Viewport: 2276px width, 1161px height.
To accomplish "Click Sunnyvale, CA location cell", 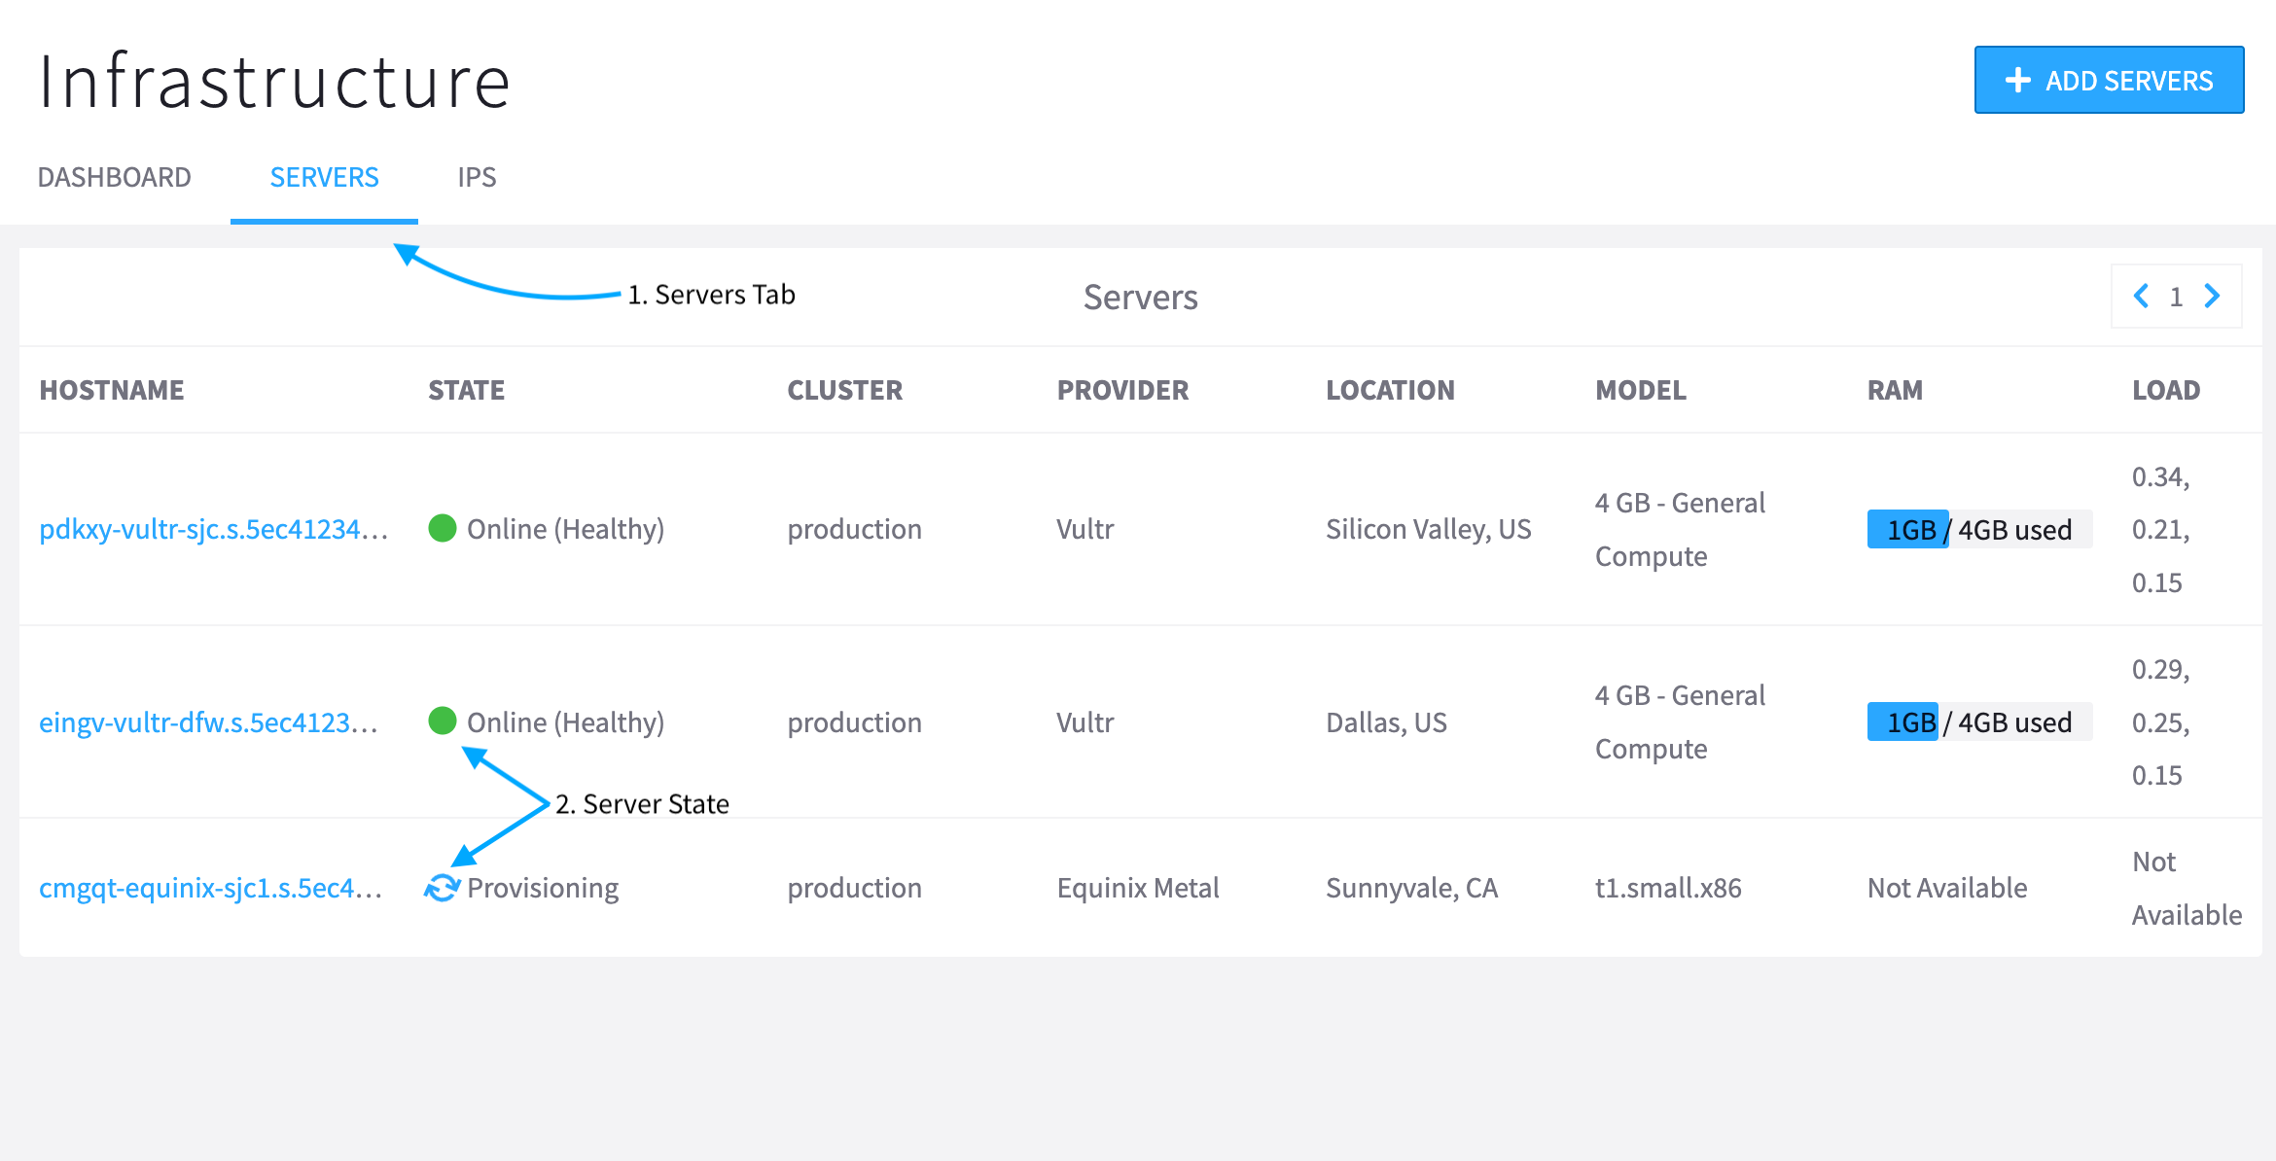I will pos(1411,888).
